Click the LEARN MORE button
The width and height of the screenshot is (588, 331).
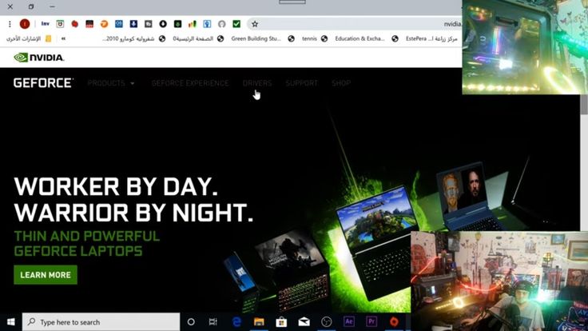(x=46, y=275)
